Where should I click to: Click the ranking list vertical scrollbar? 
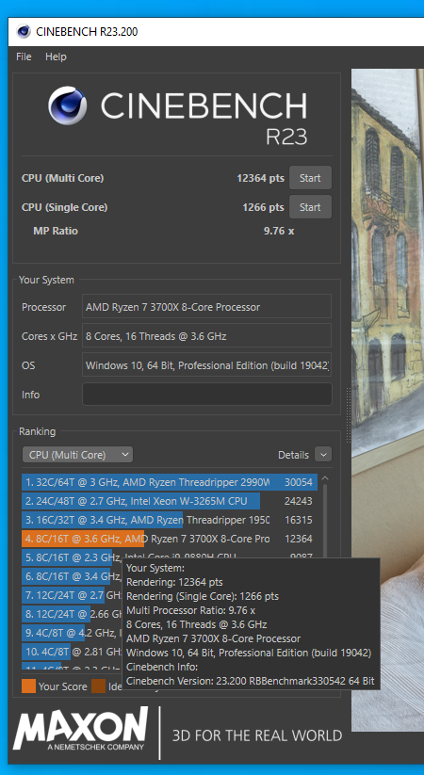click(x=325, y=522)
